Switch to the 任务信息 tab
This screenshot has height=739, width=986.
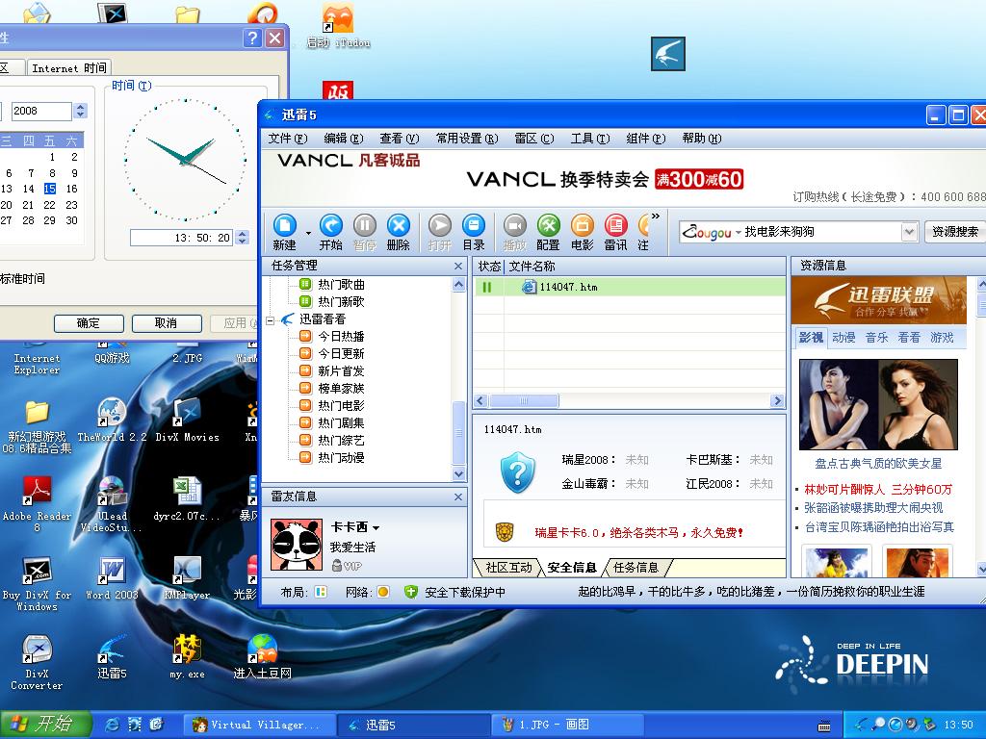[636, 568]
